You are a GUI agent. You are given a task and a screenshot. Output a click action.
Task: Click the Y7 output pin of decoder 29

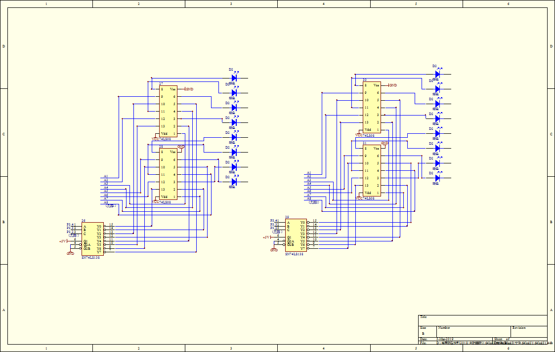[x=311, y=248]
